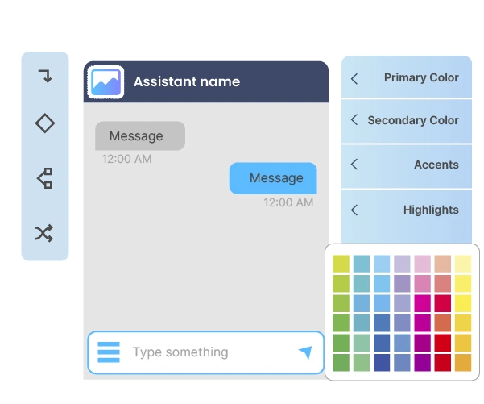
Task: Expand the Primary Color chevron
Action: (355, 78)
